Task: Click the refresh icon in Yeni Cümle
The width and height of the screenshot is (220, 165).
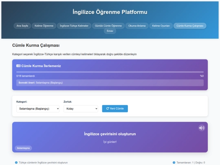Action: pos(108,108)
